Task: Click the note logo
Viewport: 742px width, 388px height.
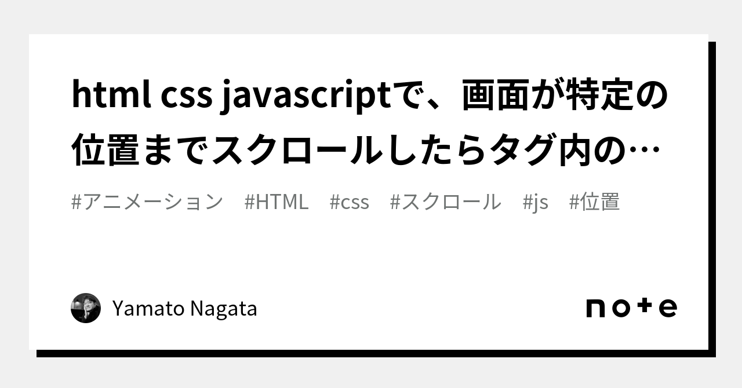Action: tap(631, 308)
